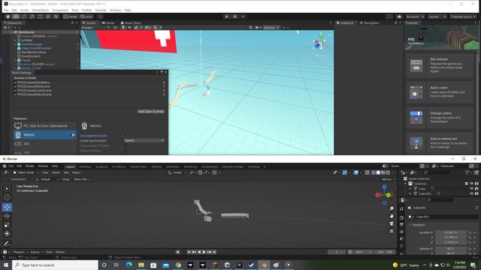Click Blender pan view hand icon

coord(392,216)
